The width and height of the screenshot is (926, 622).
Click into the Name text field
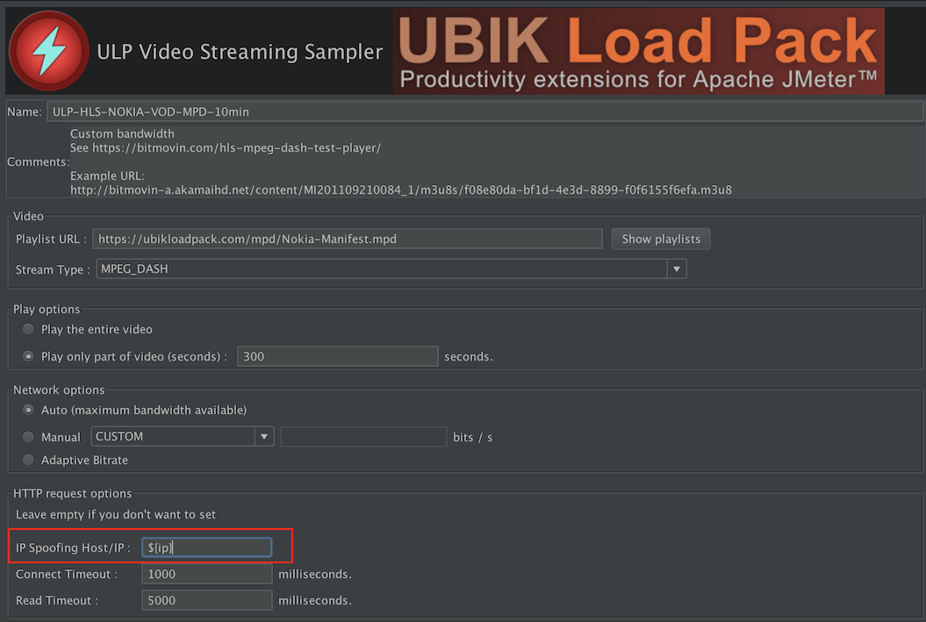pos(483,111)
